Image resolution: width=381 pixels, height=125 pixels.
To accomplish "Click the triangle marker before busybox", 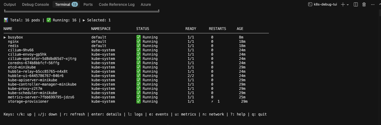I will (5, 37).
